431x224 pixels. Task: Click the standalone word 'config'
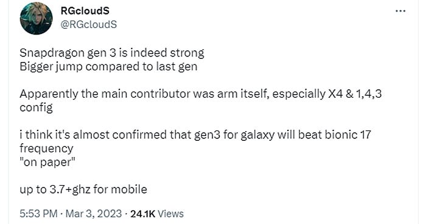coord(36,107)
